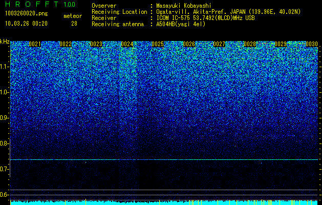Click the 0030 time marker

pyautogui.click(x=312, y=44)
